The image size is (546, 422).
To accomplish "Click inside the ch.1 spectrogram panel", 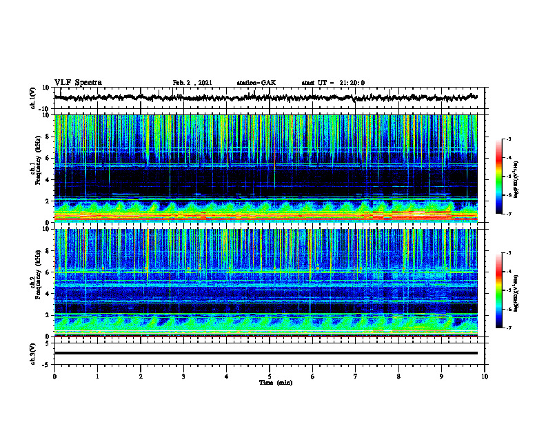I will point(265,168).
